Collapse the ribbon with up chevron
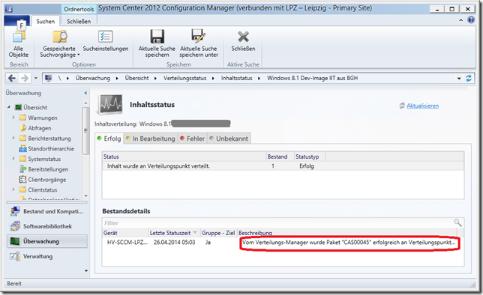Screen dimensions: 483x295 (x=460, y=20)
